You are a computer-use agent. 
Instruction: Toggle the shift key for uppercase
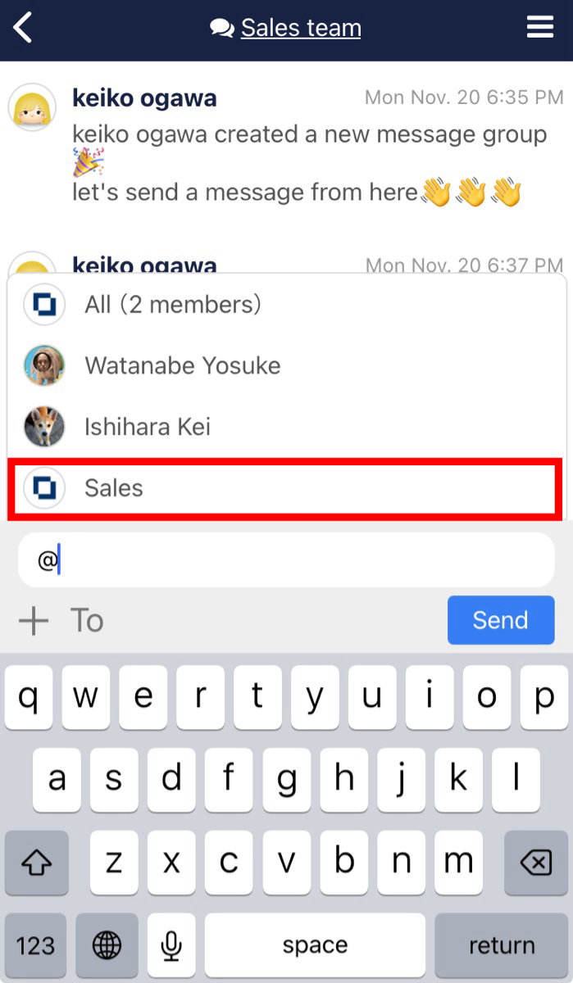[x=36, y=862]
